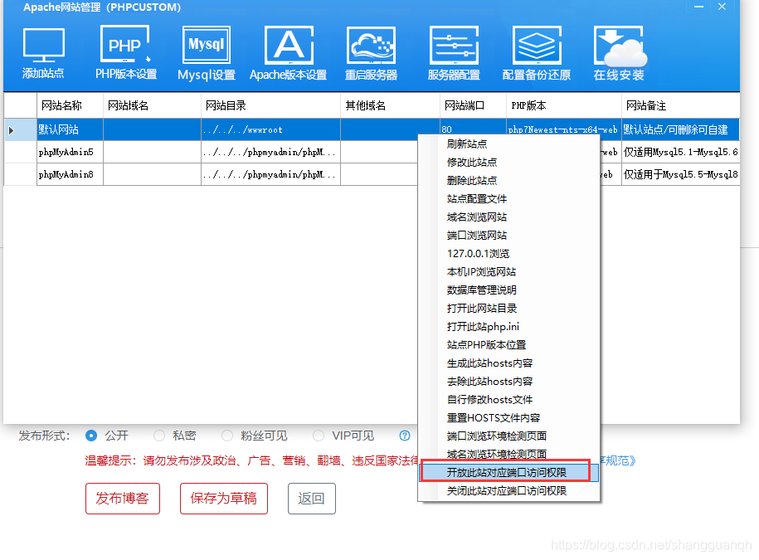Viewport: 759px width, 560px height.
Task: Select 开放此站对应端口访问权限 menu entry
Action: 508,471
